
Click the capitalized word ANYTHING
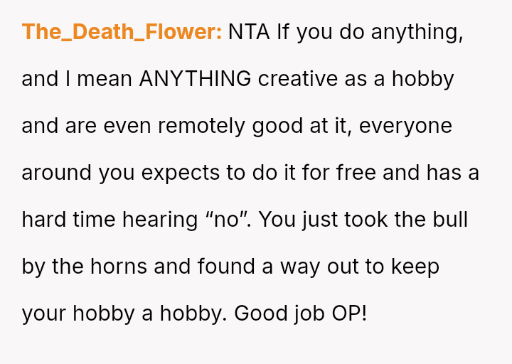pyautogui.click(x=195, y=79)
